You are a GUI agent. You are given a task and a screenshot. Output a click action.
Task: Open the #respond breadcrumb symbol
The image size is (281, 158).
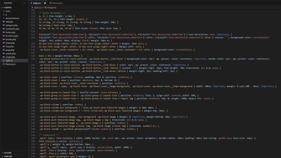[52, 7]
